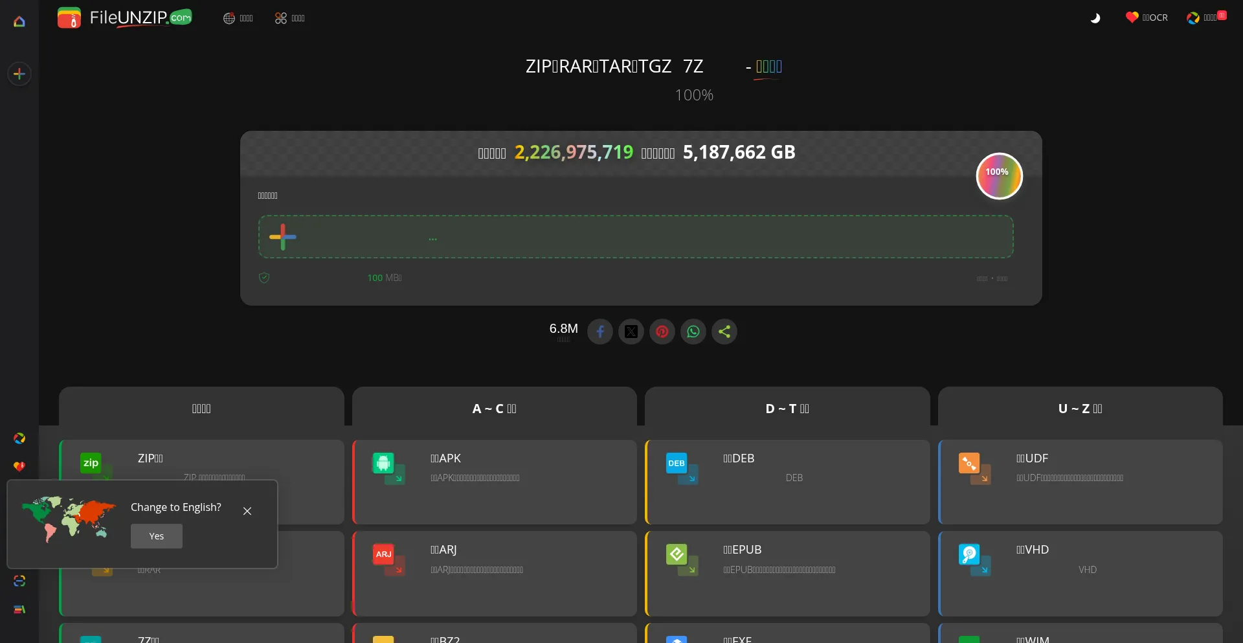Open the globe language menu

[238, 18]
